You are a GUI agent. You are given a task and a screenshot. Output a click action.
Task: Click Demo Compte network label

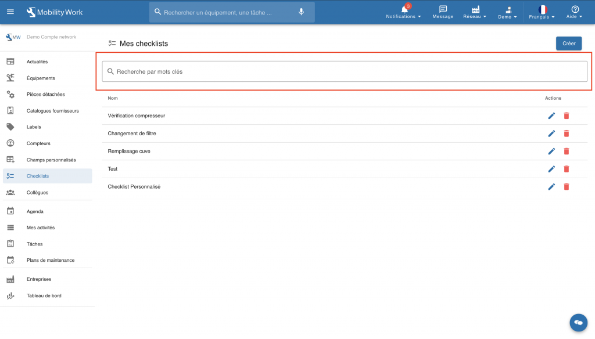pos(51,37)
